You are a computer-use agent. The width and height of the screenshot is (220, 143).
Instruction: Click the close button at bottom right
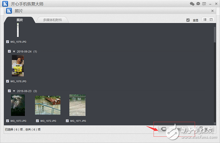pyautogui.click(x=206, y=129)
